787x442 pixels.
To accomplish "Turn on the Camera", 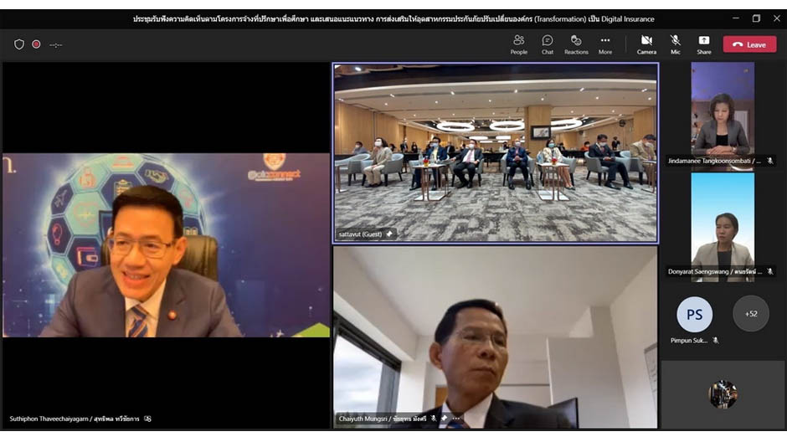I will 646,44.
